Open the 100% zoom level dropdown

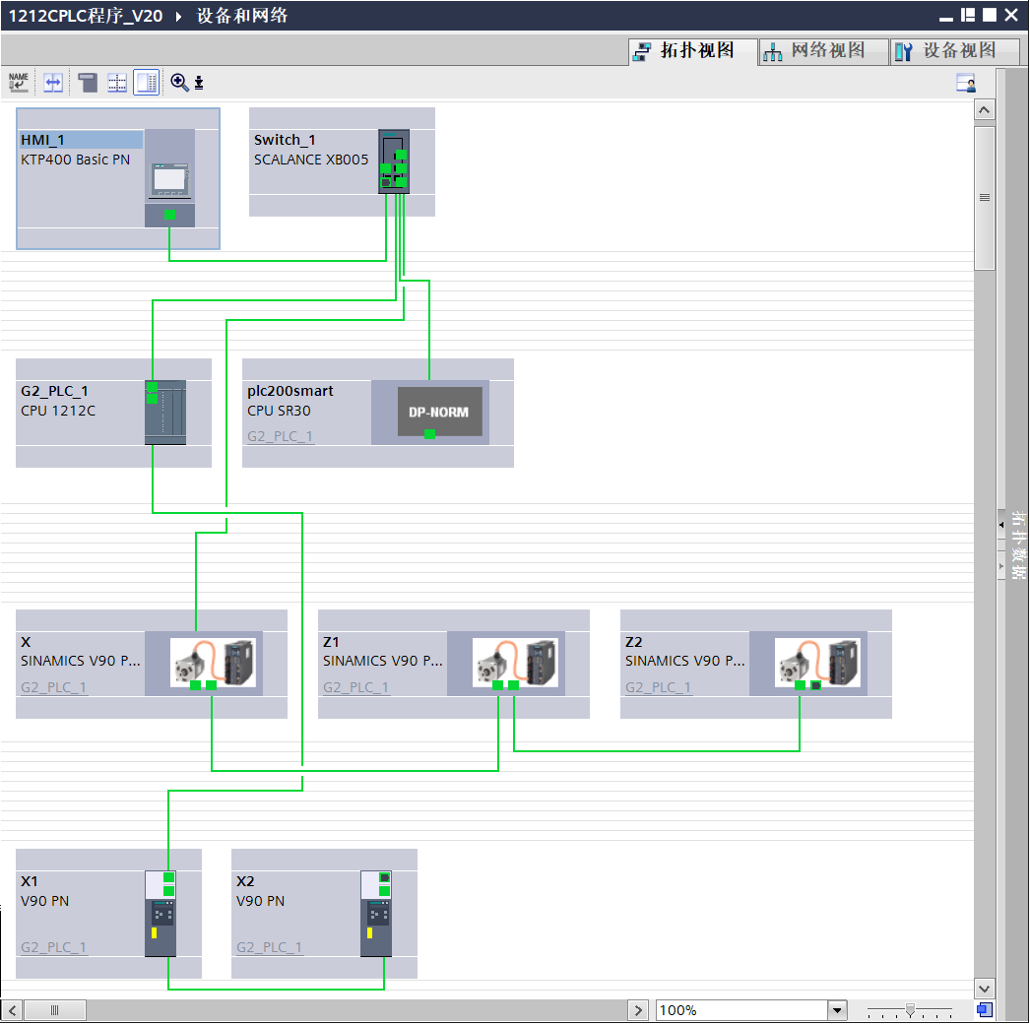(837, 1010)
